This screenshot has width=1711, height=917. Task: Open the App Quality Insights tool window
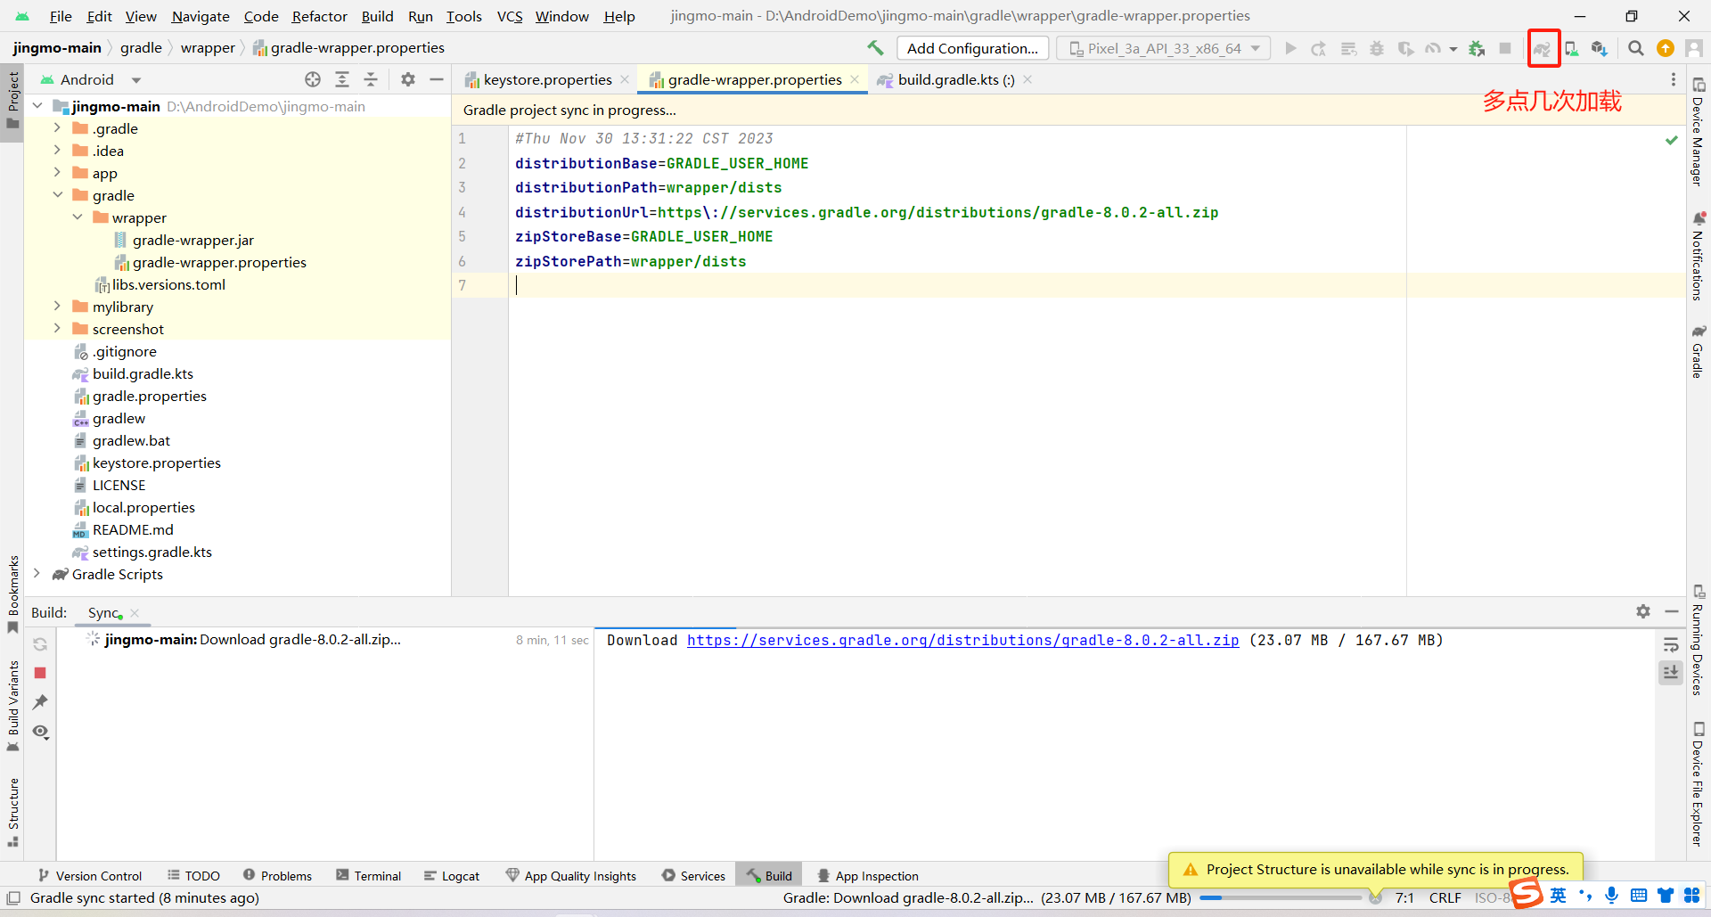pyautogui.click(x=571, y=876)
